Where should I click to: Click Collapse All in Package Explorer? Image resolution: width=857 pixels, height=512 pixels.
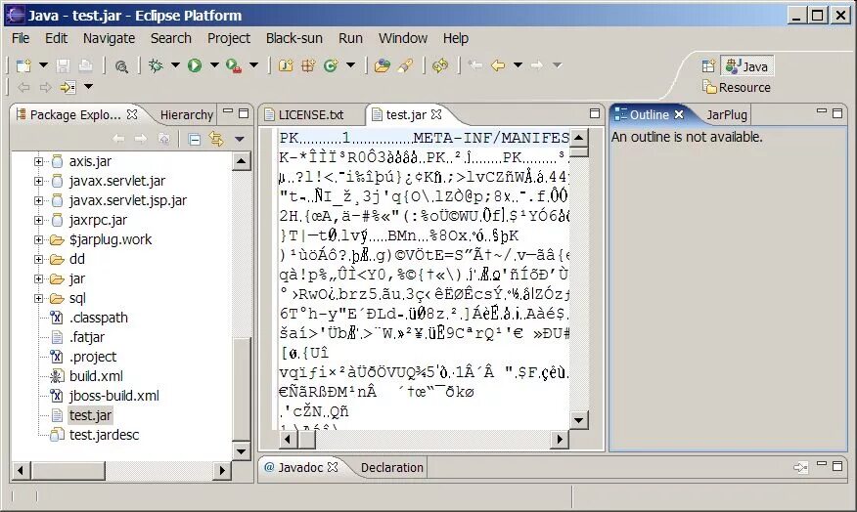click(x=194, y=140)
